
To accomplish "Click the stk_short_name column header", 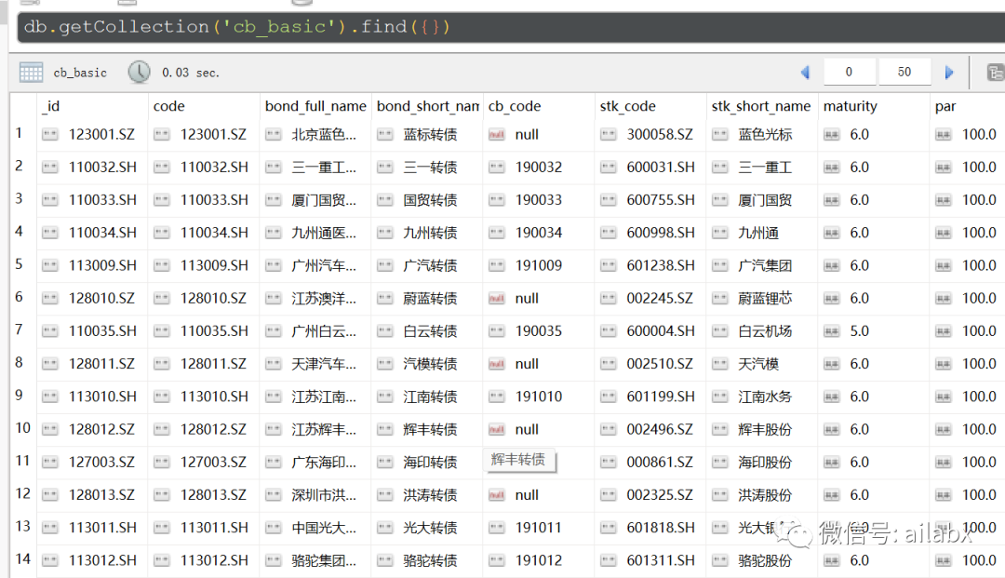I will click(761, 106).
